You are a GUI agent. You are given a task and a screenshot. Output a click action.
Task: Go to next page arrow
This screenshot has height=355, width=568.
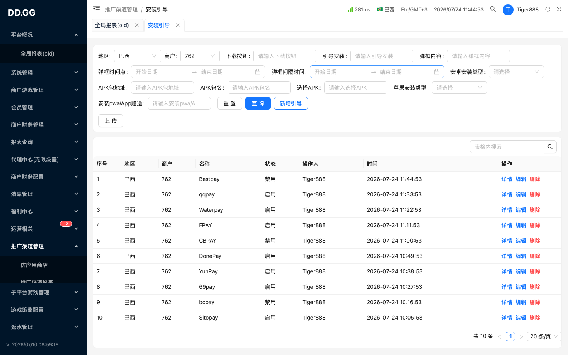(x=521, y=336)
